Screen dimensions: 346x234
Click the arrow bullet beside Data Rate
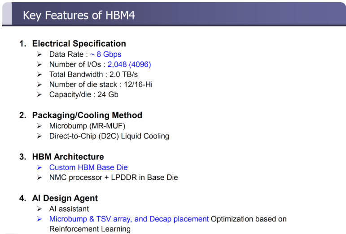(x=39, y=54)
